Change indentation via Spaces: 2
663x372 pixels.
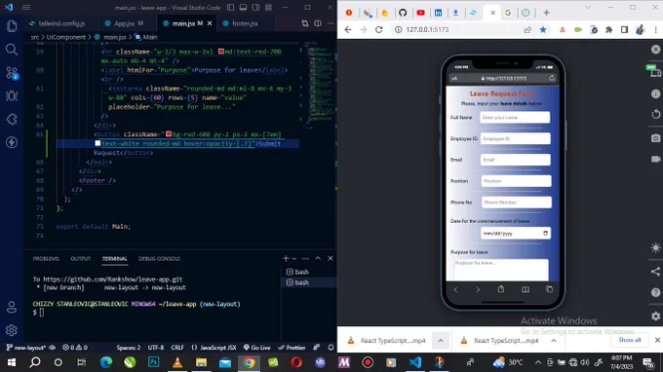[x=128, y=348]
